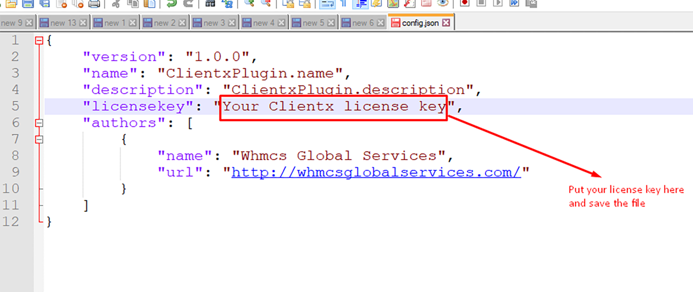Click the Save file toolbar icon
Image resolution: width=693 pixels, height=292 pixels.
(28, 4)
